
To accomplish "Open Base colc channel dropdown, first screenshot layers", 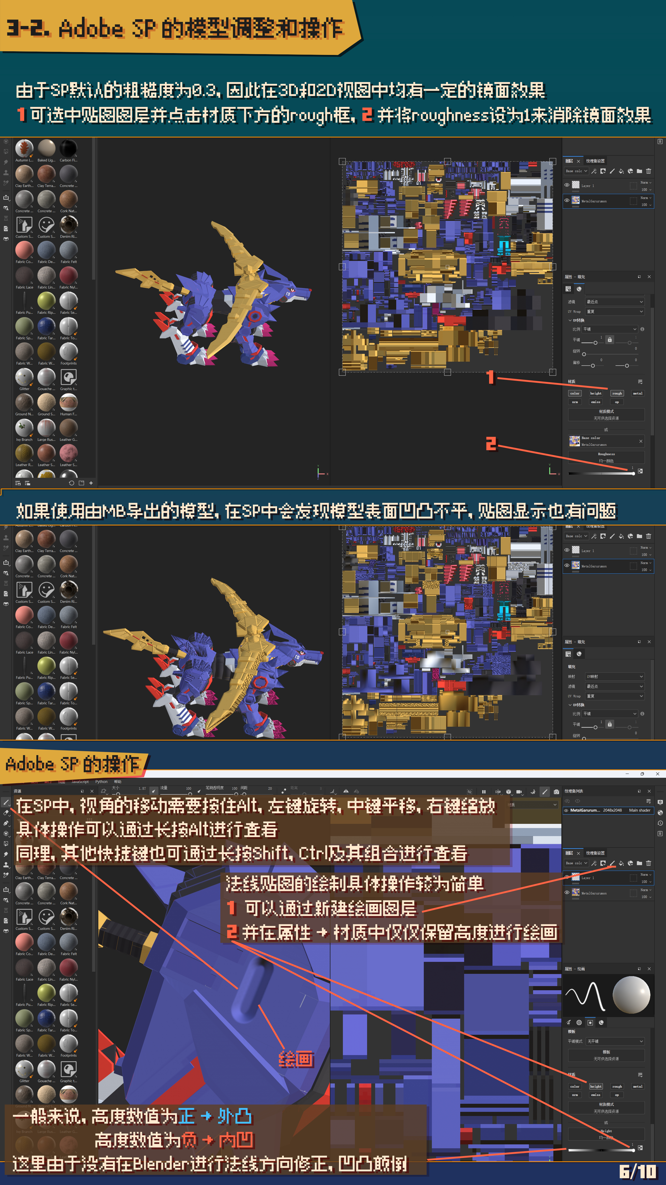I will (576, 171).
